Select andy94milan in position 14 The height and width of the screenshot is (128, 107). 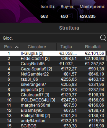tap(53, 121)
